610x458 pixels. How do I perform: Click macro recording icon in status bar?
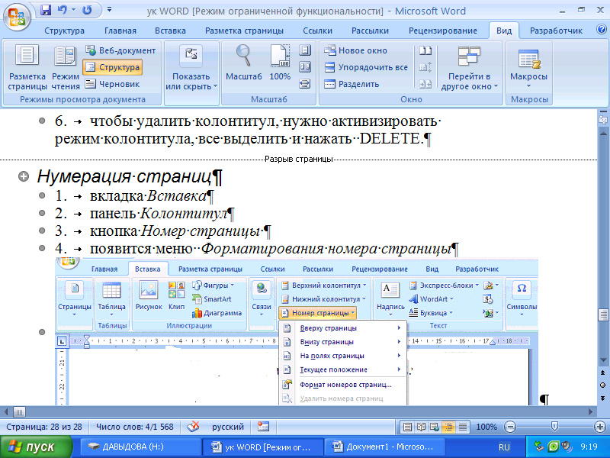coord(263,427)
